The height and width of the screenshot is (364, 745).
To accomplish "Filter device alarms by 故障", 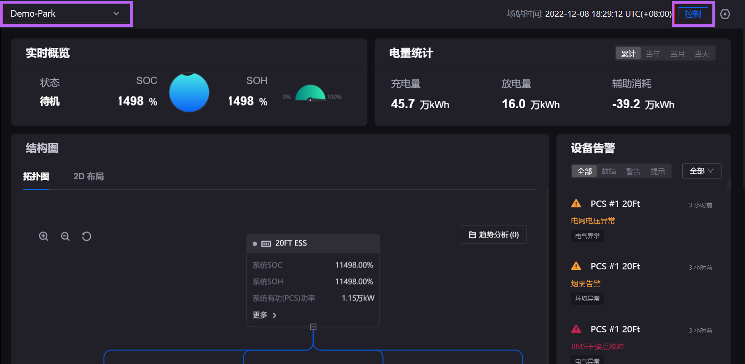I will tap(609, 171).
